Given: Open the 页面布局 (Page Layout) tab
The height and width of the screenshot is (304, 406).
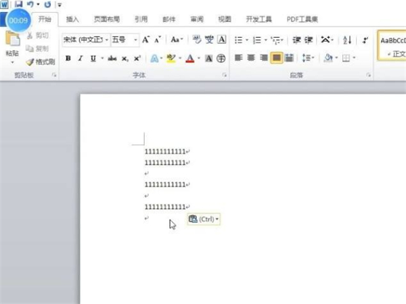Looking at the screenshot, I should tap(106, 20).
